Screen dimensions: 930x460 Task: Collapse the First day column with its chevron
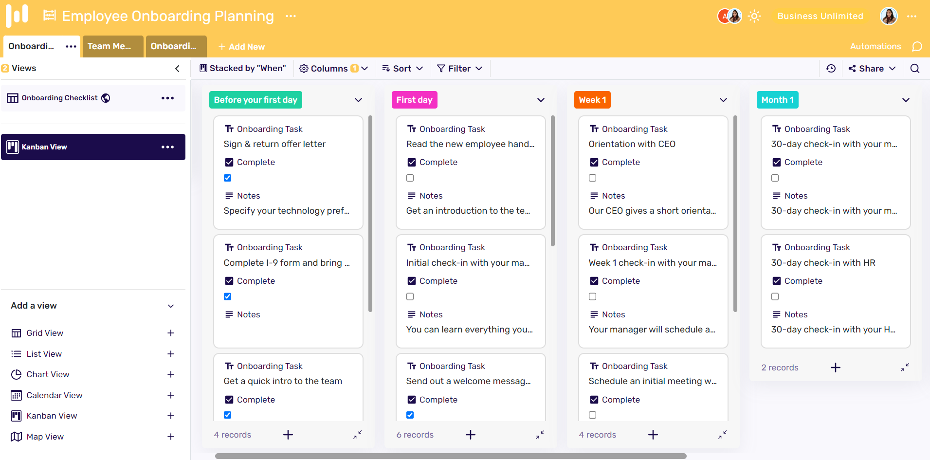click(x=541, y=100)
